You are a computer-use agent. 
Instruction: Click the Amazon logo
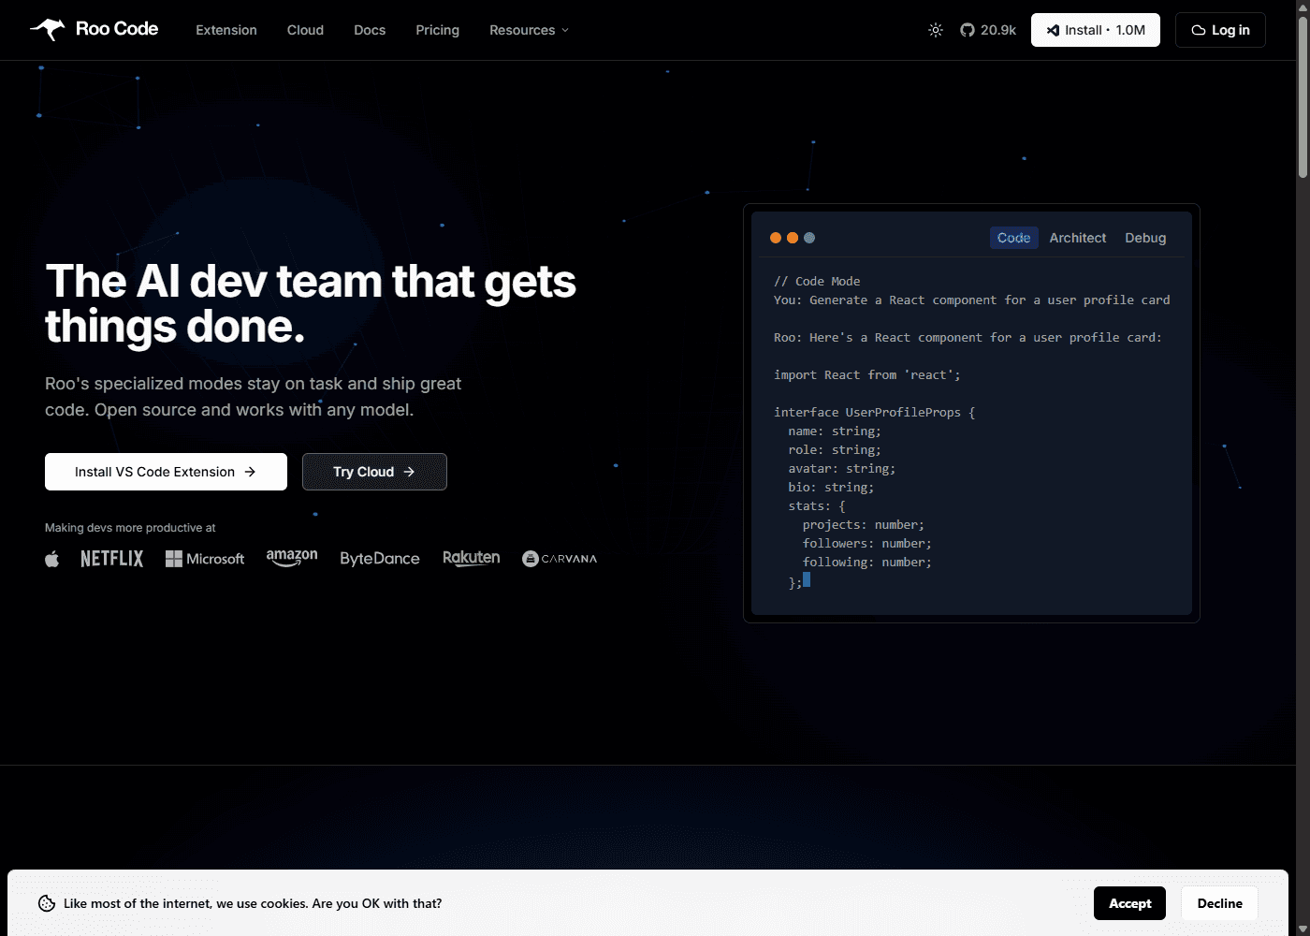292,559
